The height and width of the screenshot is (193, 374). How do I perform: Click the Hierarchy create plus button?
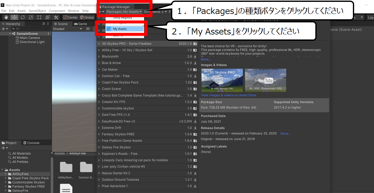pyautogui.click(x=4, y=29)
